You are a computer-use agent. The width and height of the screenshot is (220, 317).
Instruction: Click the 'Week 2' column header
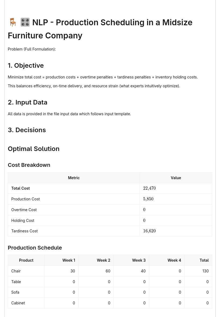pos(104,260)
